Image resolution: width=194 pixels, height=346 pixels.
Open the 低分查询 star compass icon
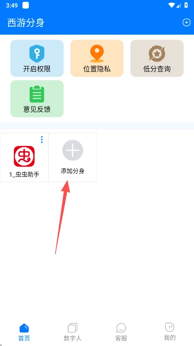click(x=157, y=54)
